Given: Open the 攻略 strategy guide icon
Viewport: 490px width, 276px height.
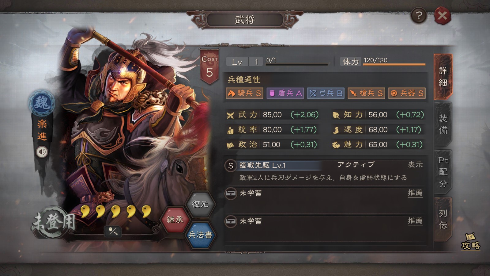Looking at the screenshot, I should pos(470,241).
